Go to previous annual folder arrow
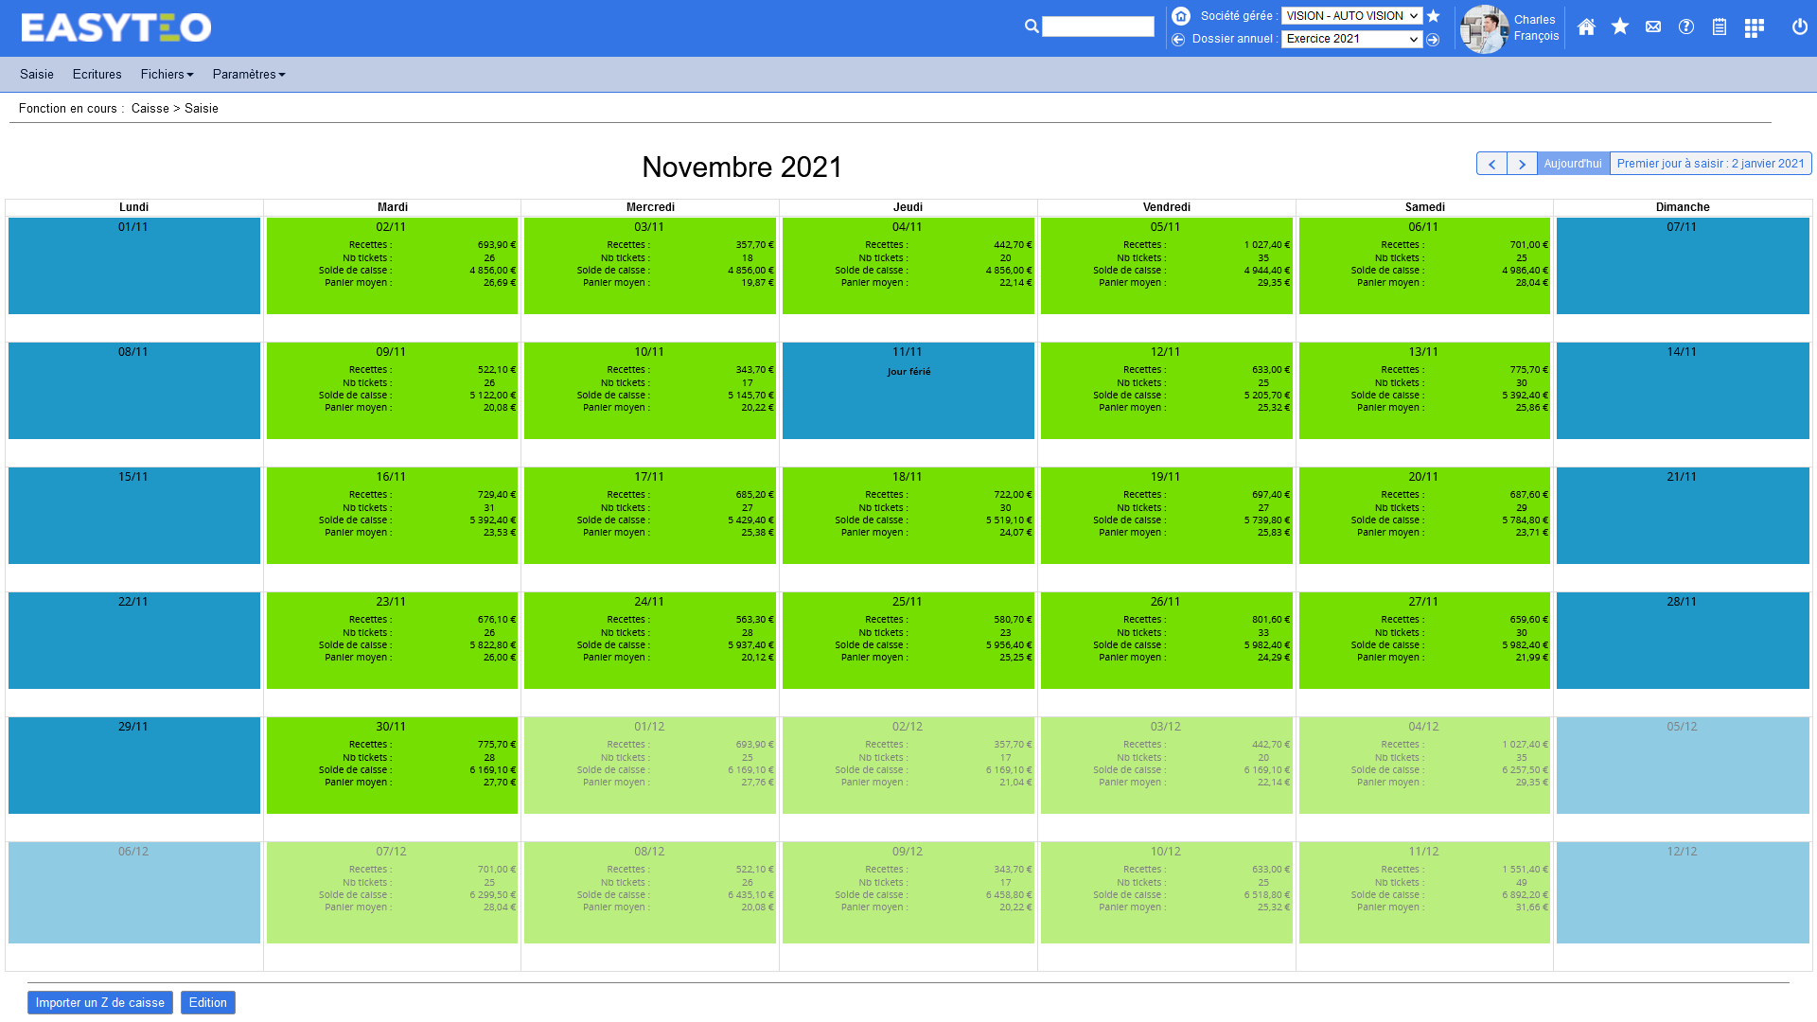 point(1178,40)
